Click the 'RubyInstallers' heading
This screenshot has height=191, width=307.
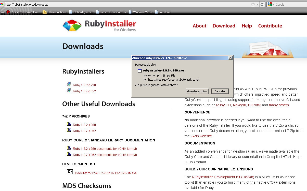[83, 71]
